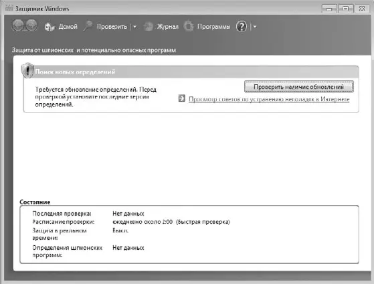Click Проверить наличие обновлений button
The width and height of the screenshot is (374, 284).
(299, 86)
